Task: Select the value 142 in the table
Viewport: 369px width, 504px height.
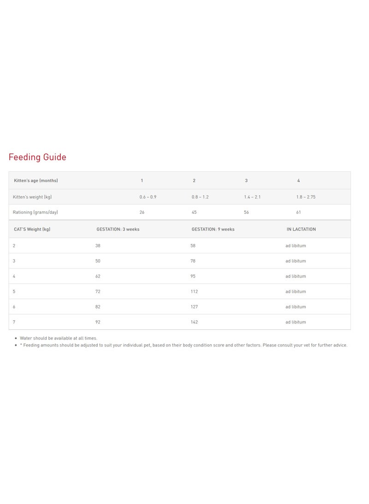Action: (194, 322)
